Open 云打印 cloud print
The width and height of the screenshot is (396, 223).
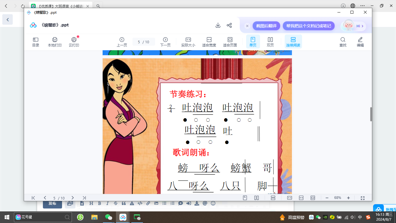tap(74, 42)
